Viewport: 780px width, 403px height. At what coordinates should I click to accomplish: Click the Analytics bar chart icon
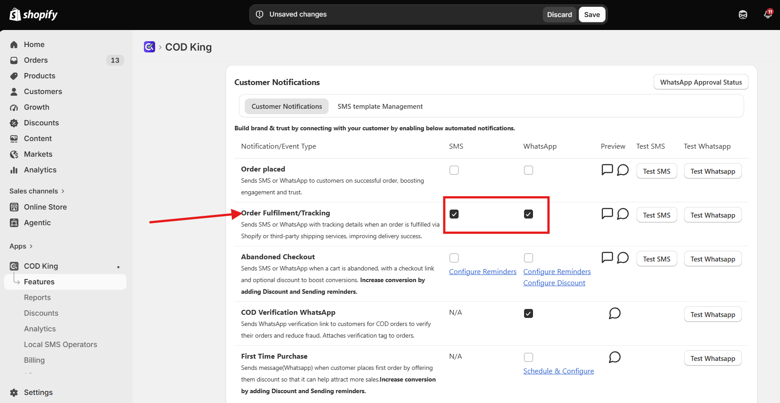point(14,170)
